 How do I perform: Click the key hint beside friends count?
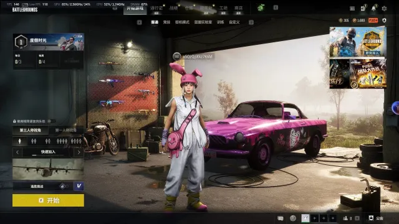(357, 218)
